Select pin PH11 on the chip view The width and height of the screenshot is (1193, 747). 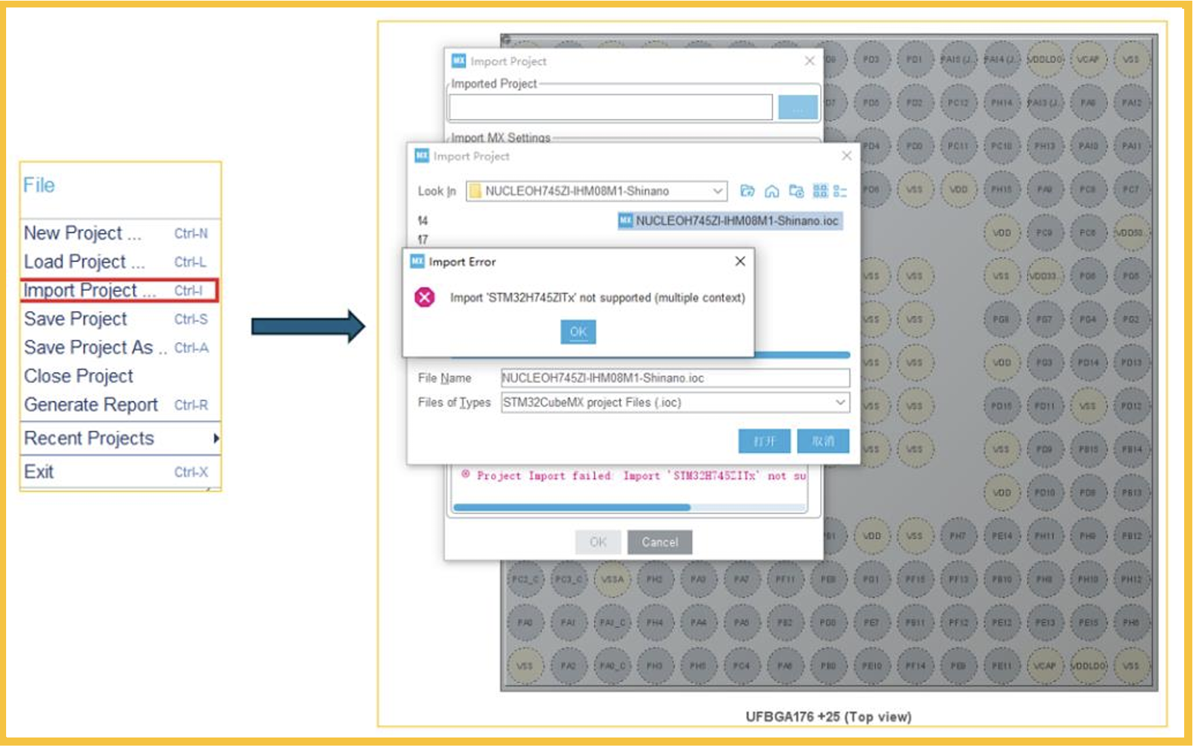(x=1045, y=536)
